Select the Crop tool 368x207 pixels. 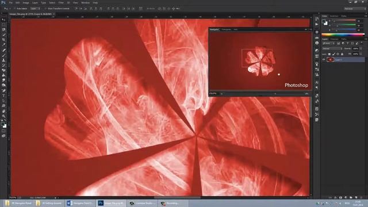coord(3,40)
